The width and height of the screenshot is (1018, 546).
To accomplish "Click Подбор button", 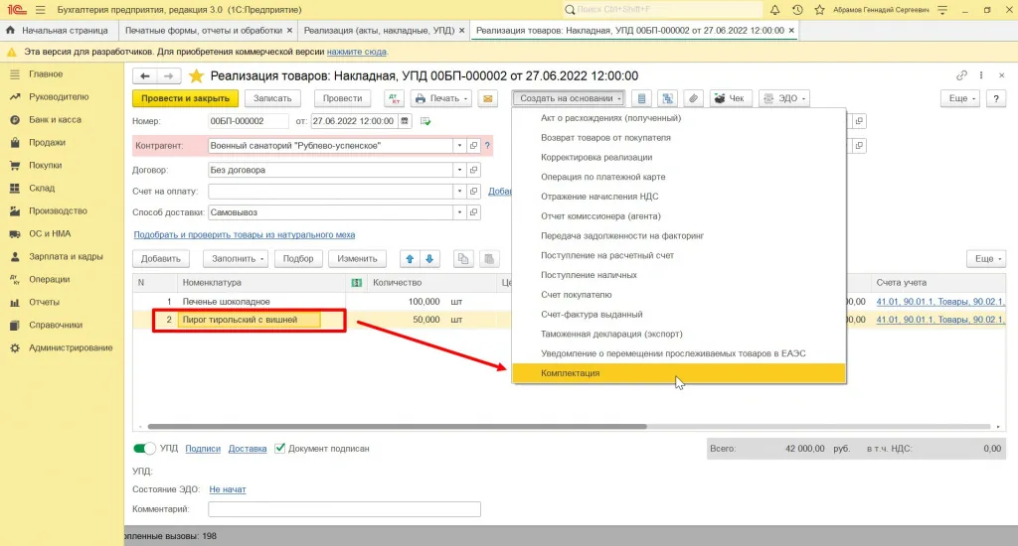I will coord(298,259).
